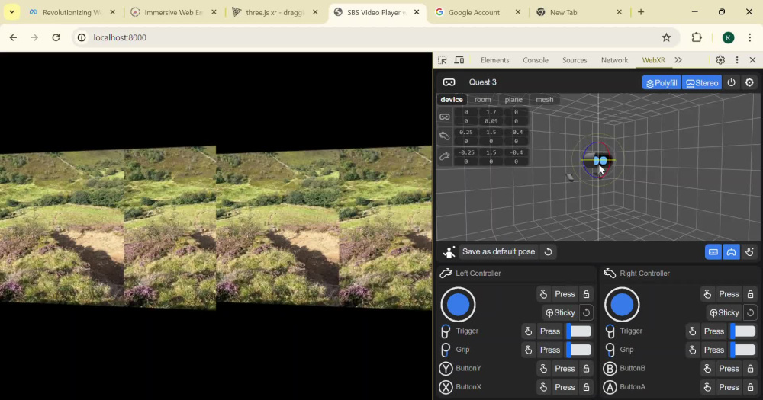Click the touch icon for ButtonA
Screen dimensions: 763x400
707,387
